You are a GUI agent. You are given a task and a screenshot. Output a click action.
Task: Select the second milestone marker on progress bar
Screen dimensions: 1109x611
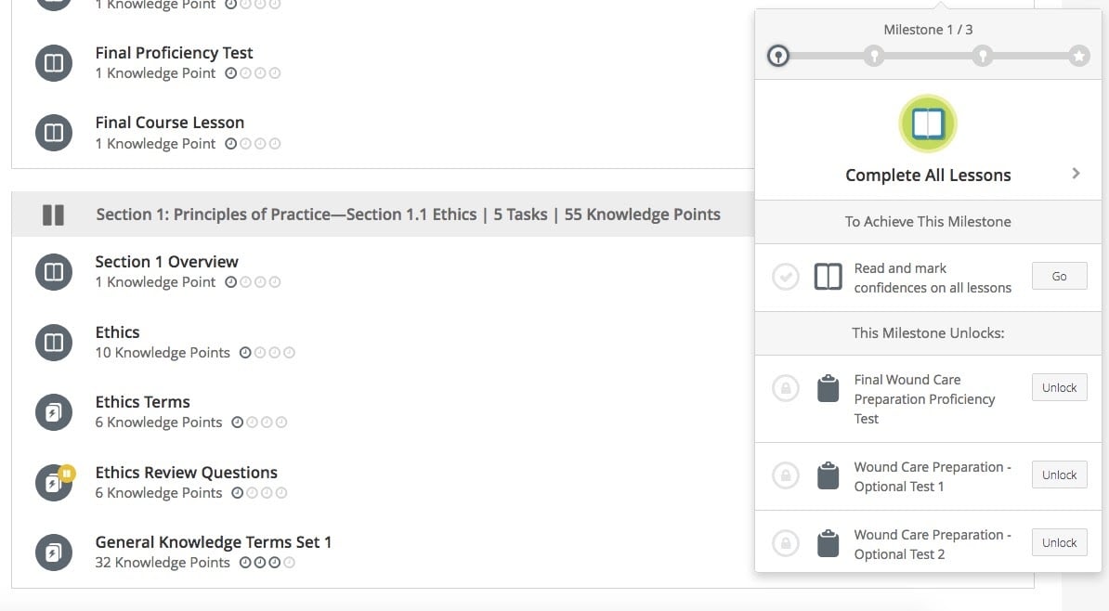point(874,56)
